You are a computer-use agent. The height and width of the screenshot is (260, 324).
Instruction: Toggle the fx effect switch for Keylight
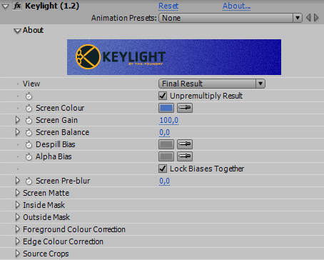[x=17, y=6]
